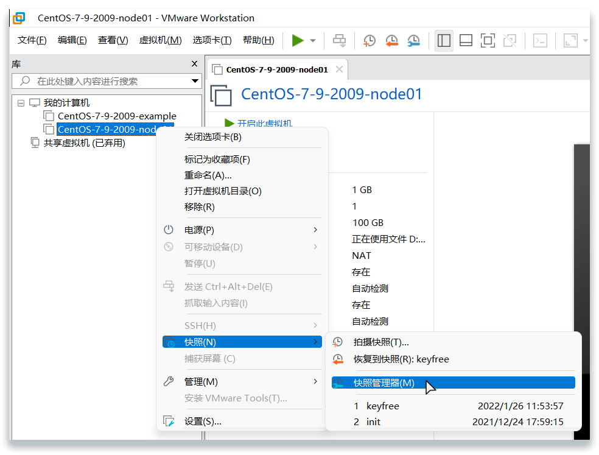Screen dimensions: 599x455
Task: Click the console view toolbar icon
Action: (x=540, y=40)
